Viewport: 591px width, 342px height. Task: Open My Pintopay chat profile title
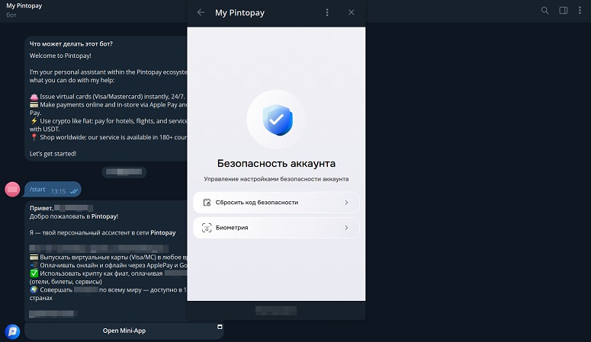coord(24,6)
